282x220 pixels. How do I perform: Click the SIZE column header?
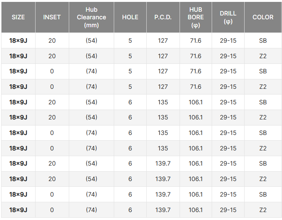click(18, 17)
